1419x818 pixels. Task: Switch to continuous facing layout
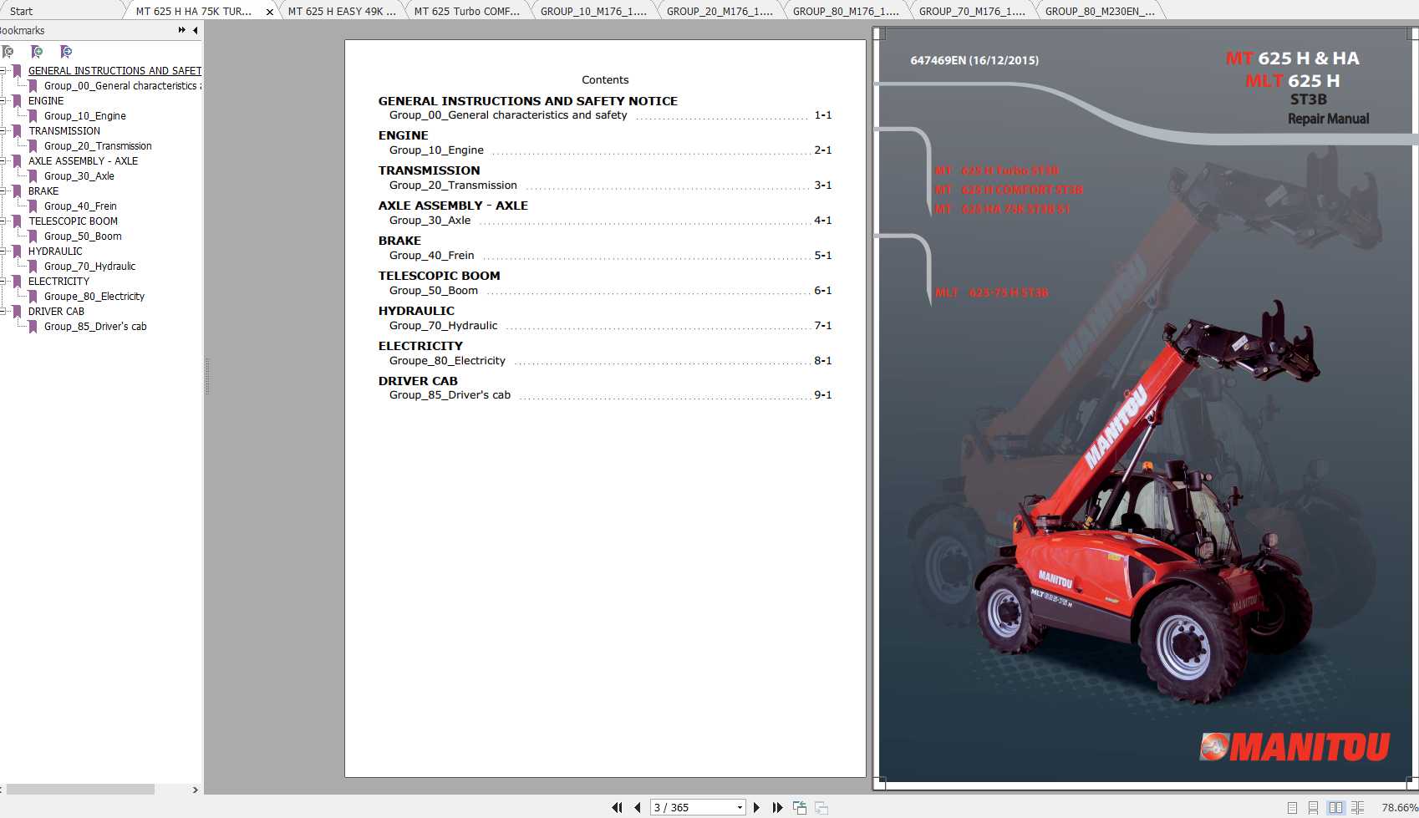pos(1357,808)
